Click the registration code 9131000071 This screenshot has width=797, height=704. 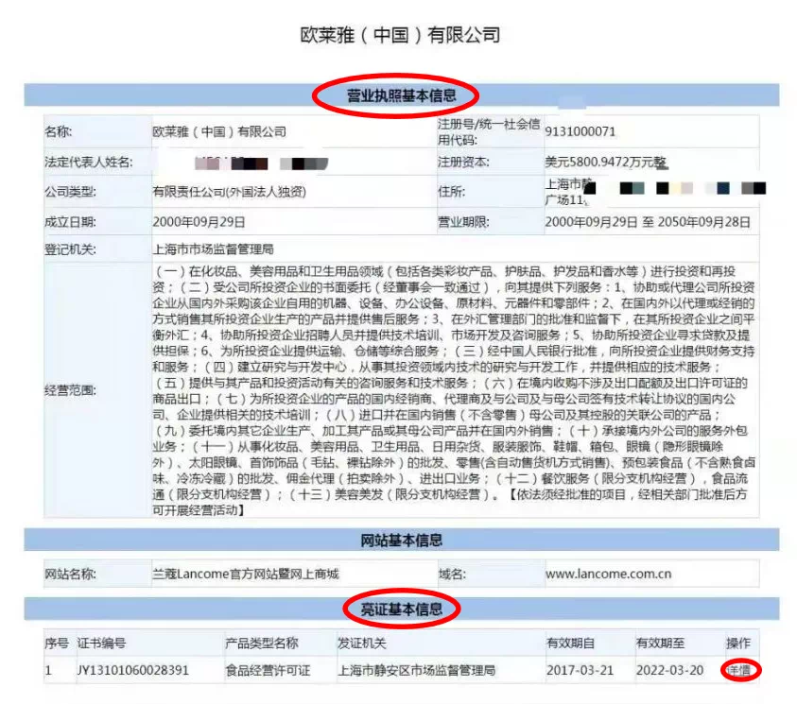click(x=580, y=131)
